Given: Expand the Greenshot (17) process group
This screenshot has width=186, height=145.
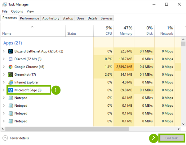Looking at the screenshot, I should [x=4, y=75].
